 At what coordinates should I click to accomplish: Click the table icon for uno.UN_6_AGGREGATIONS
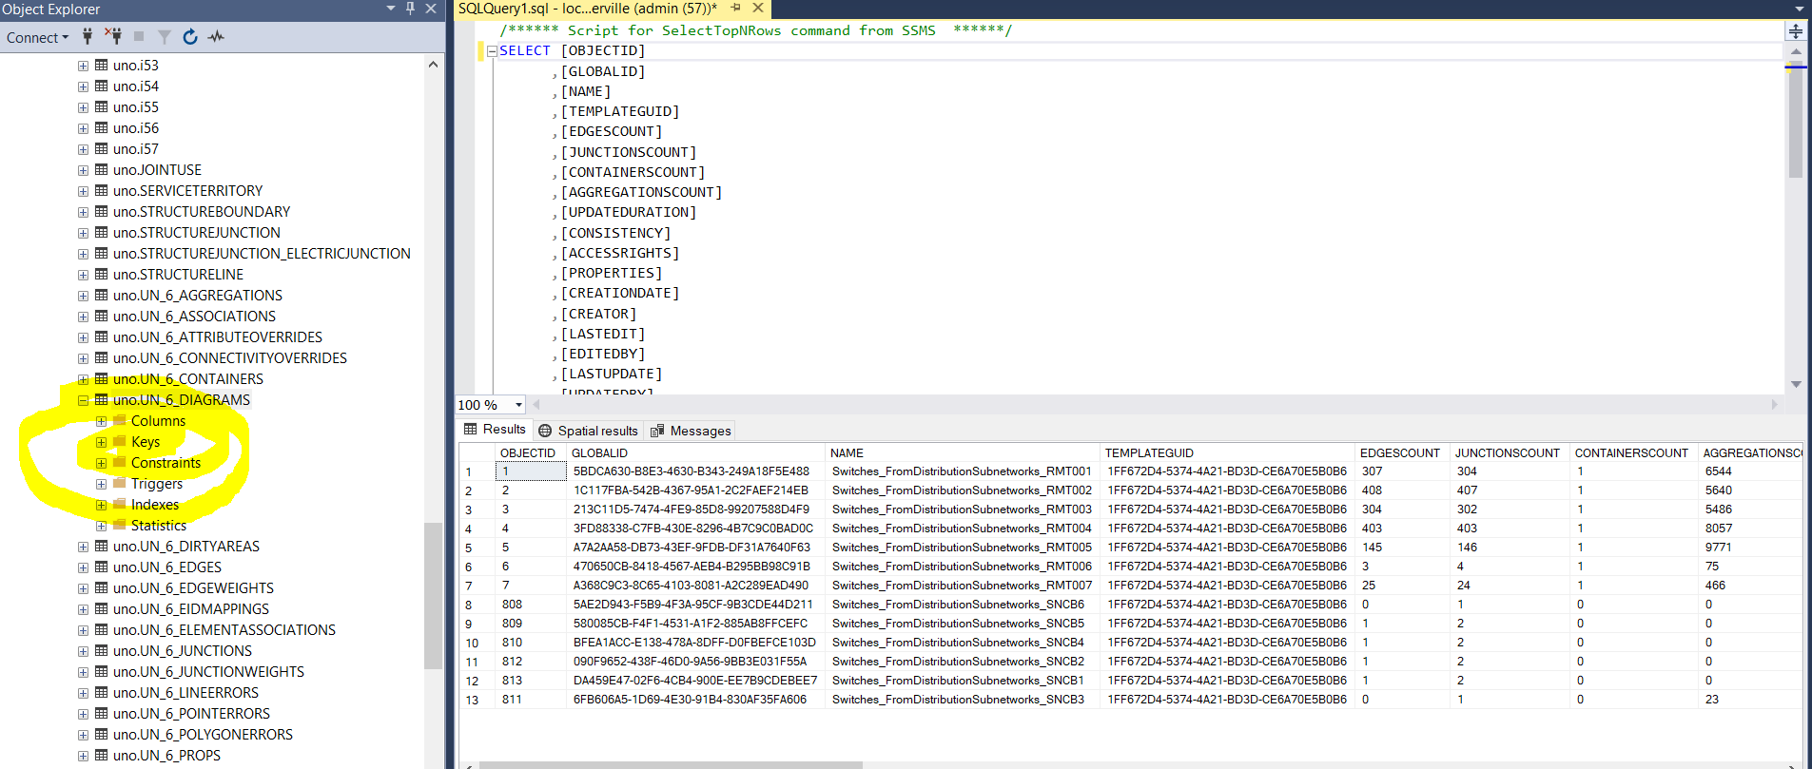[x=101, y=296]
